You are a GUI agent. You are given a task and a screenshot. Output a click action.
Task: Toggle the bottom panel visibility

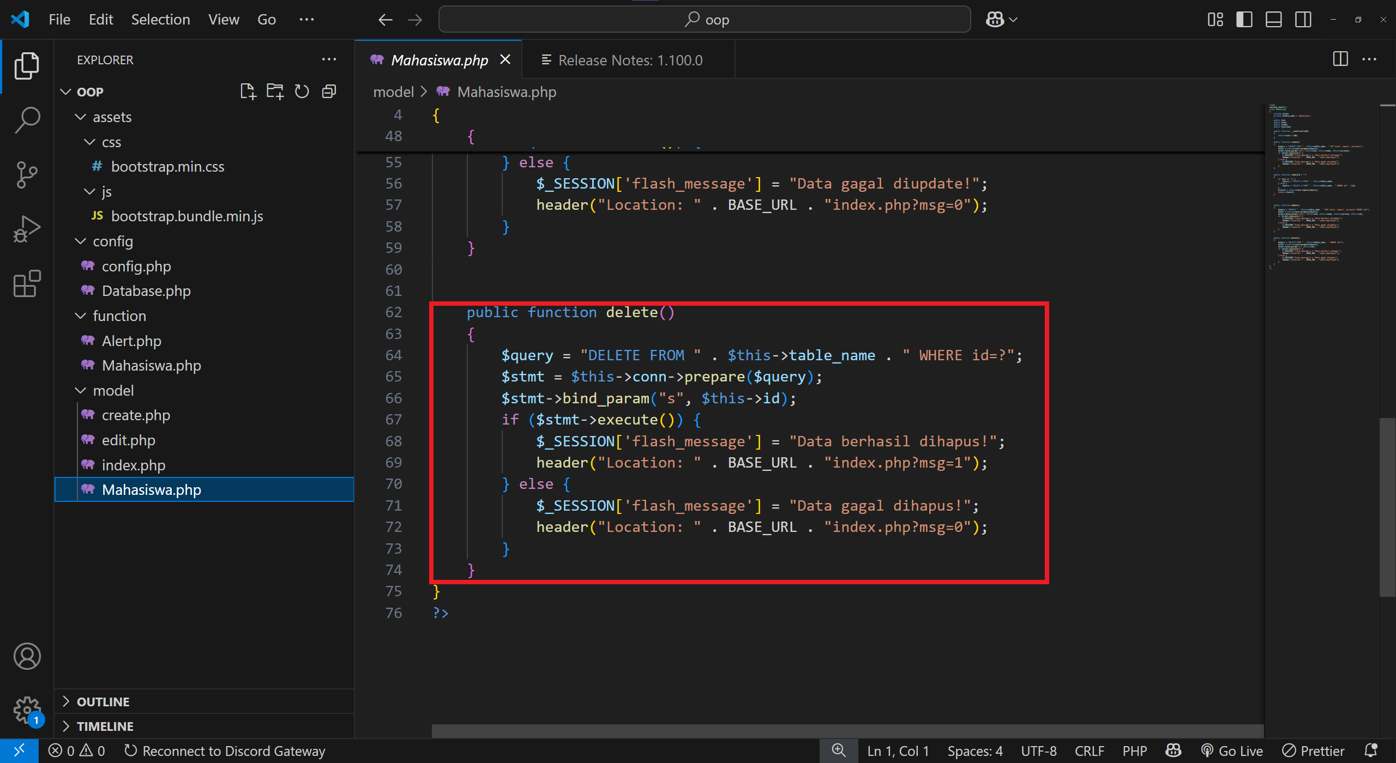pyautogui.click(x=1273, y=20)
